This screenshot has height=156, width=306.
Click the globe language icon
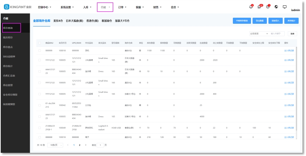(x=276, y=7)
